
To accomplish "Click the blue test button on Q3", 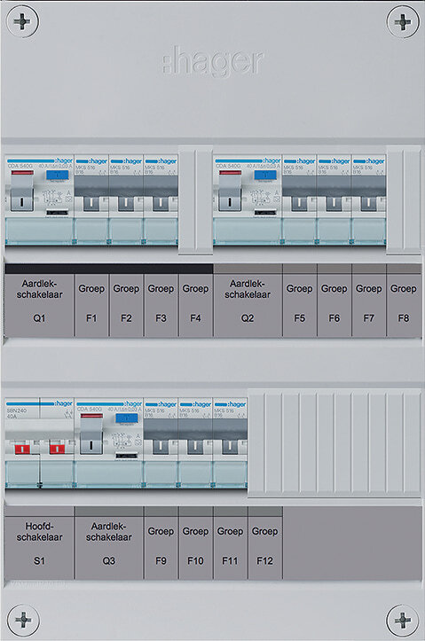I will (127, 418).
